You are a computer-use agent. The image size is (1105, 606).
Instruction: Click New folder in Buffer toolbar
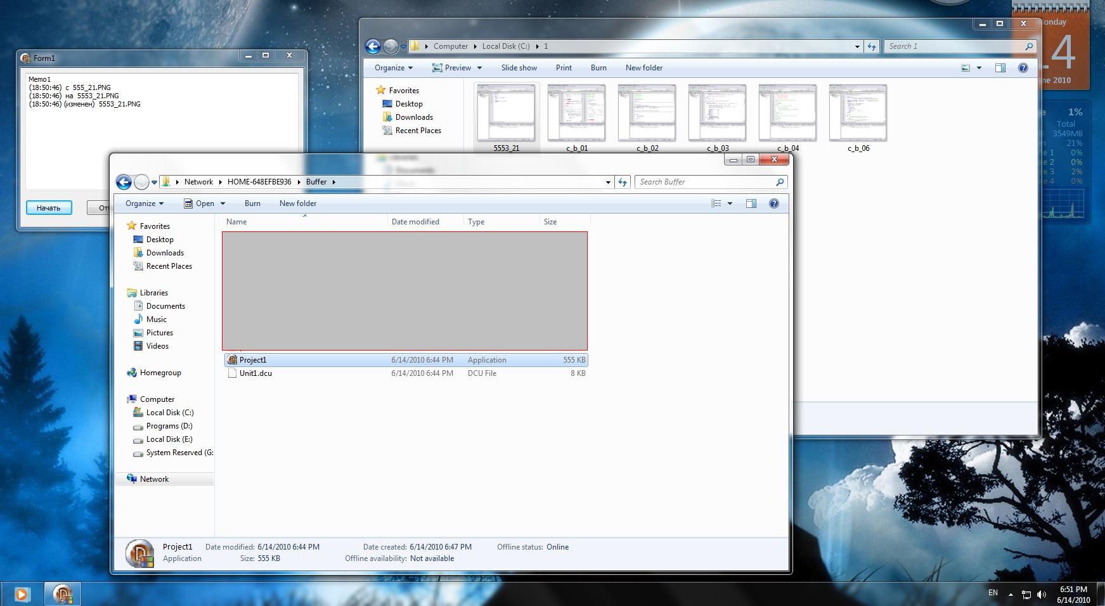[297, 203]
